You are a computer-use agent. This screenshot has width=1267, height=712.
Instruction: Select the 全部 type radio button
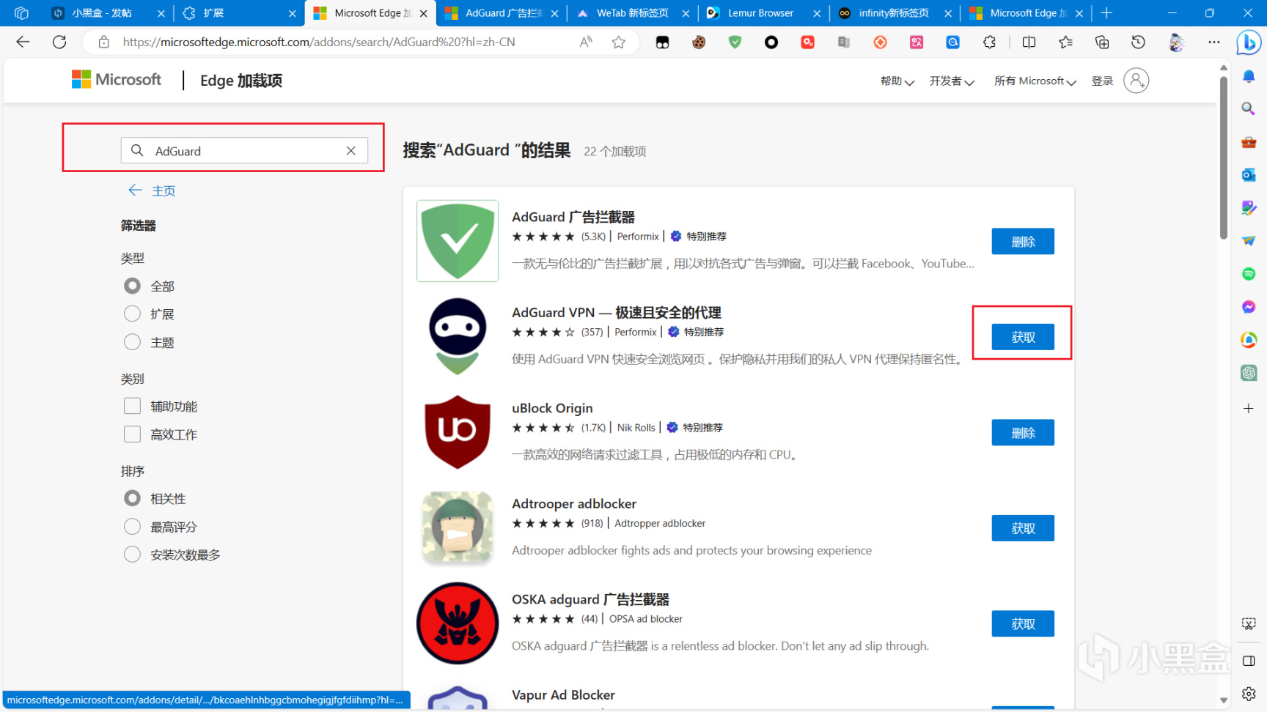(132, 286)
